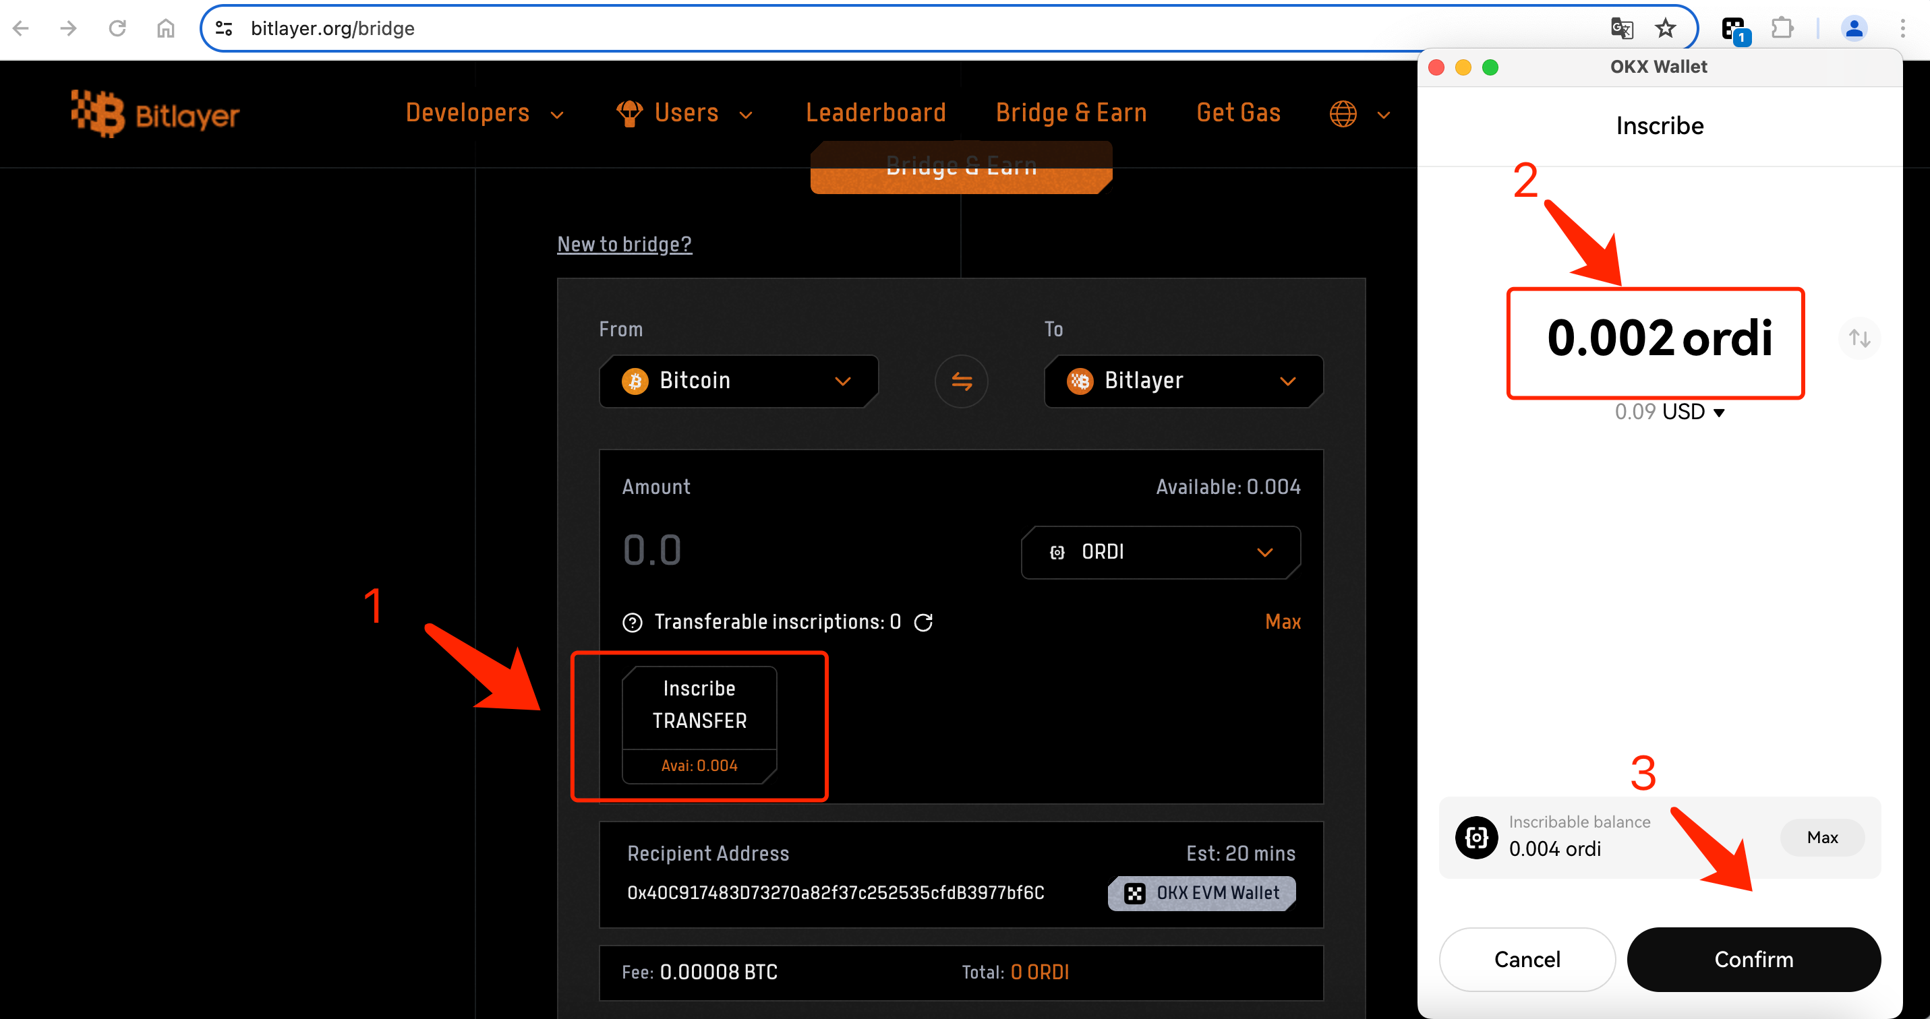Image resolution: width=1930 pixels, height=1019 pixels.
Task: Click the transferable inscriptions help icon
Action: 633,622
